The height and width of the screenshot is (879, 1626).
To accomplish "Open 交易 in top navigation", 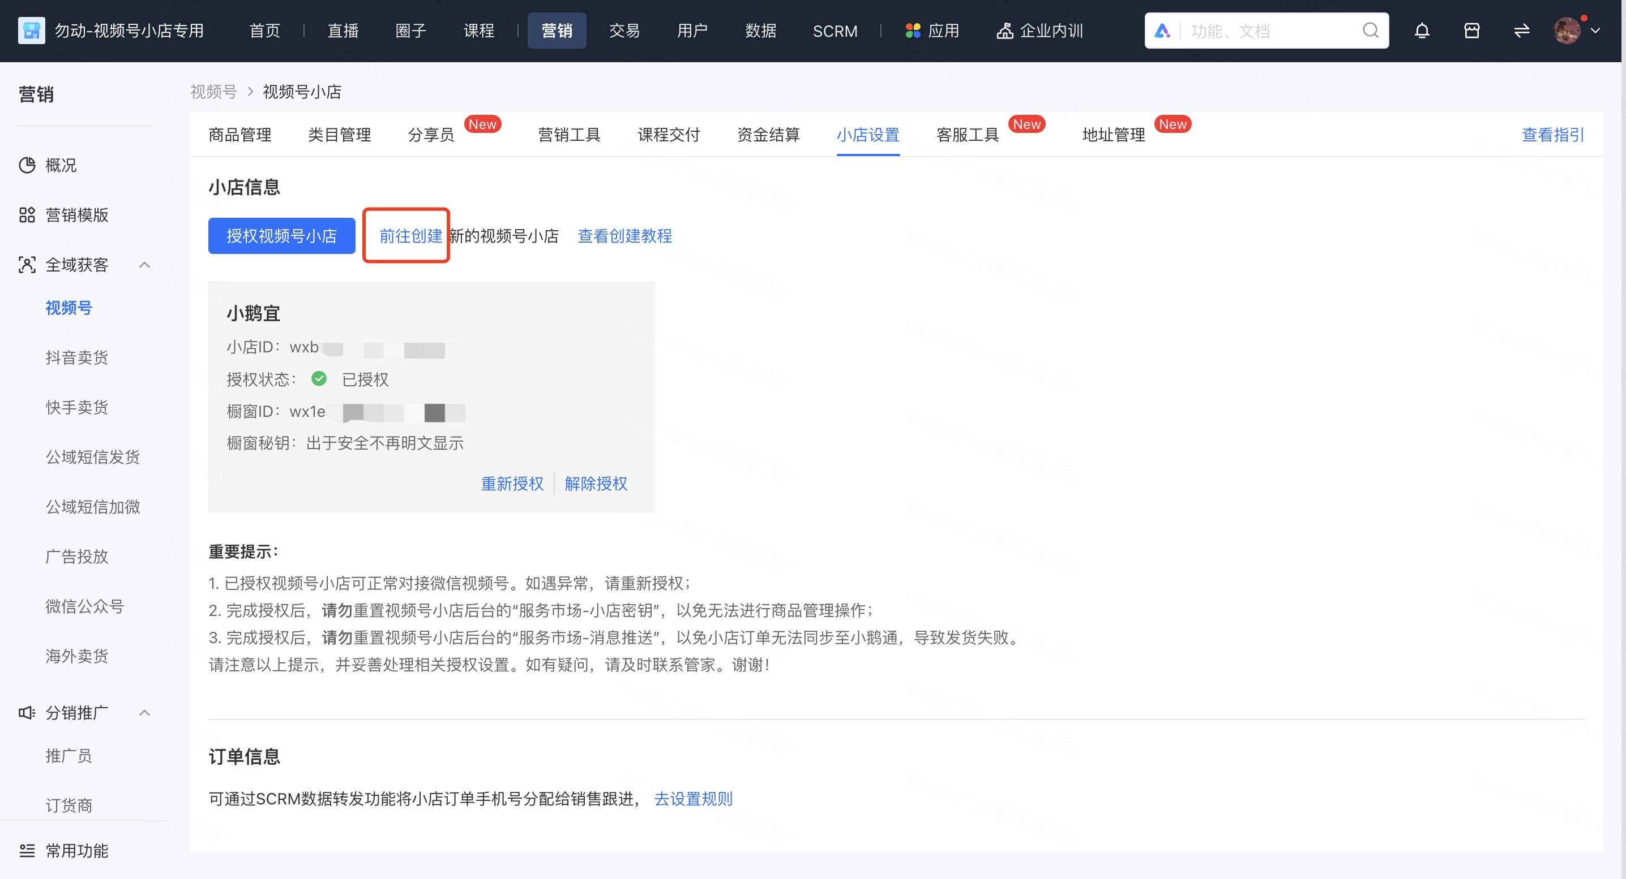I will [x=624, y=31].
